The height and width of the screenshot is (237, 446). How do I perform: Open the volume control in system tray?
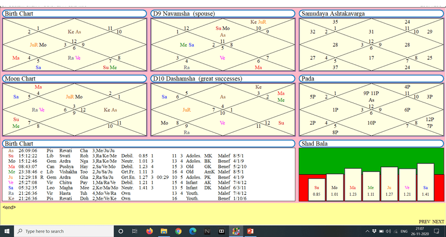click(x=389, y=231)
